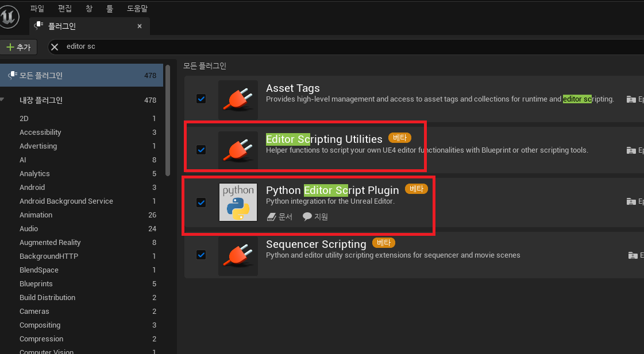
Task: Click folder icon on Python Editor Script row
Action: click(631, 201)
